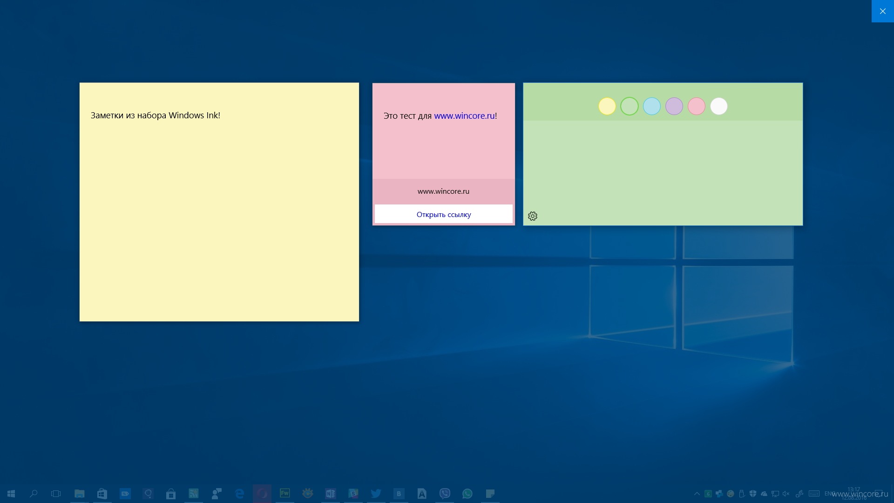
Task: Launch Microsoft Edge from the taskbar
Action: tap(239, 494)
